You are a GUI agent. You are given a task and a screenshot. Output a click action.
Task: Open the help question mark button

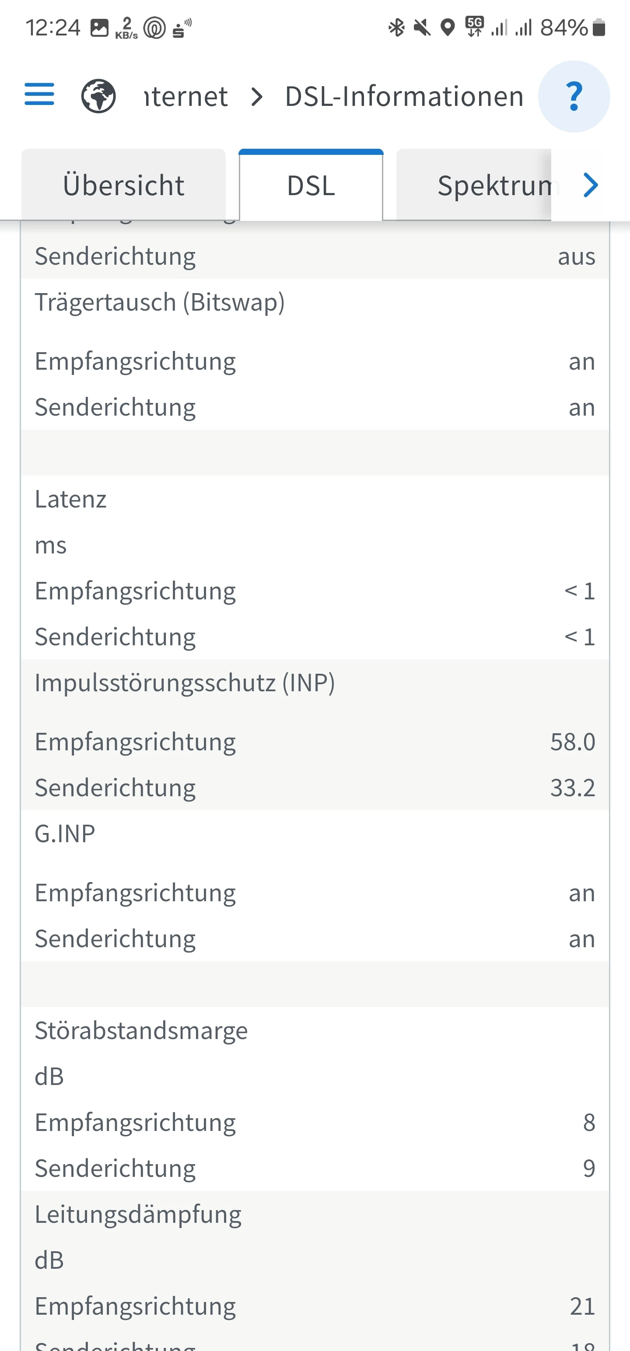(574, 97)
